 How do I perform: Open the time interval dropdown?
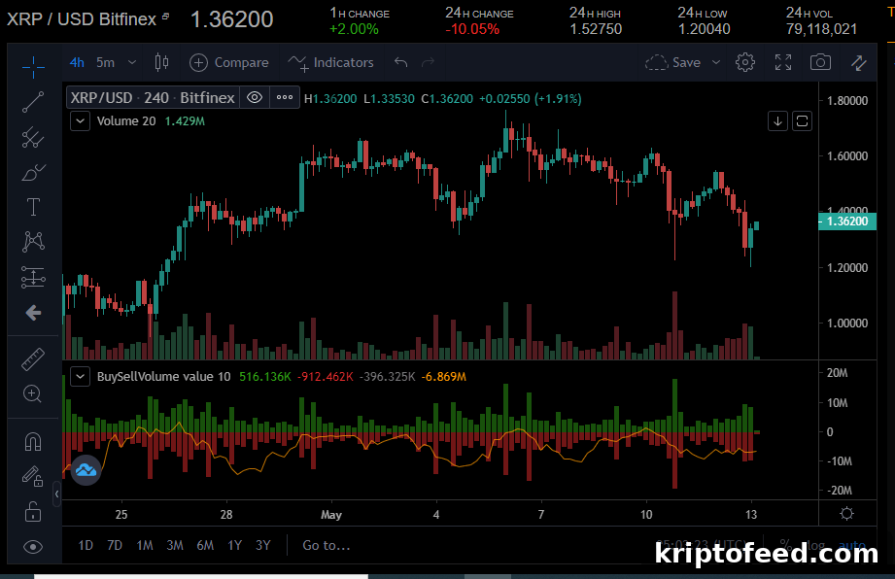[132, 63]
